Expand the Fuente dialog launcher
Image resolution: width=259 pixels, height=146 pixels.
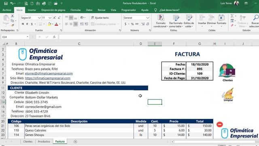point(61,30)
